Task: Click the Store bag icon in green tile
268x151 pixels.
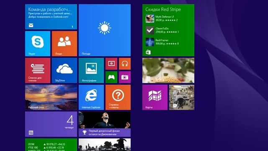Action: [x=148, y=52]
